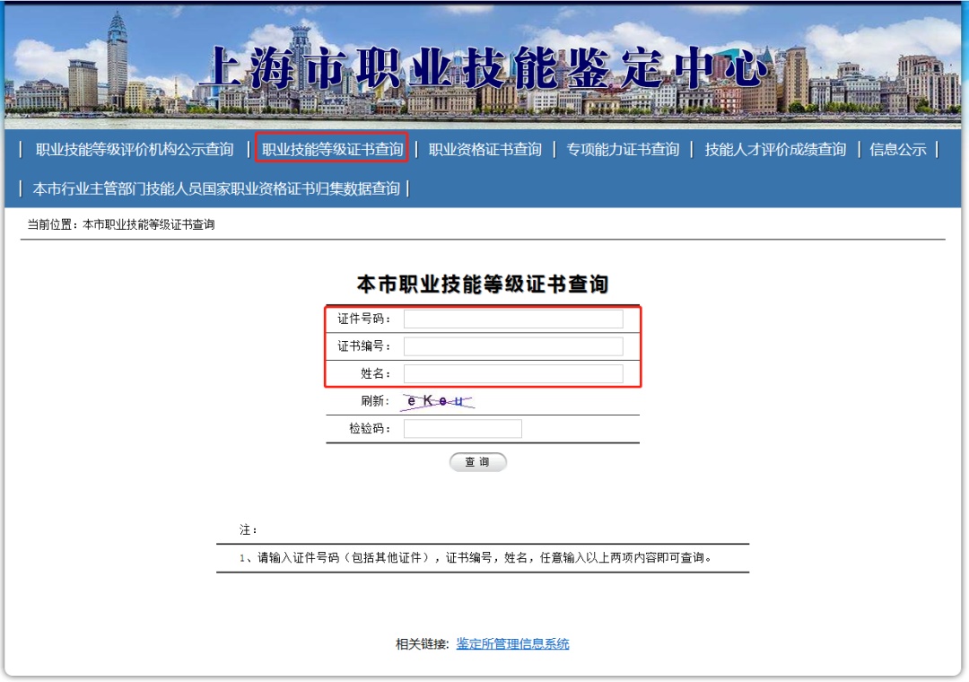Select 职业技能等级证书查询 in the nav bar
This screenshot has width=969, height=682.
332,150
